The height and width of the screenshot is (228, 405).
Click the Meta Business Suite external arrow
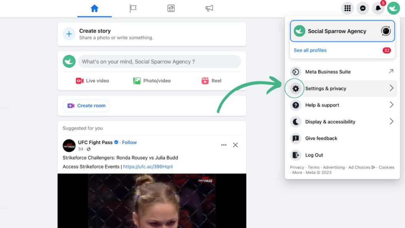coord(391,71)
